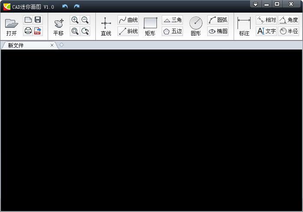Save the drawing with the floppy disk icon
This screenshot has height=212, width=303.
[38, 20]
